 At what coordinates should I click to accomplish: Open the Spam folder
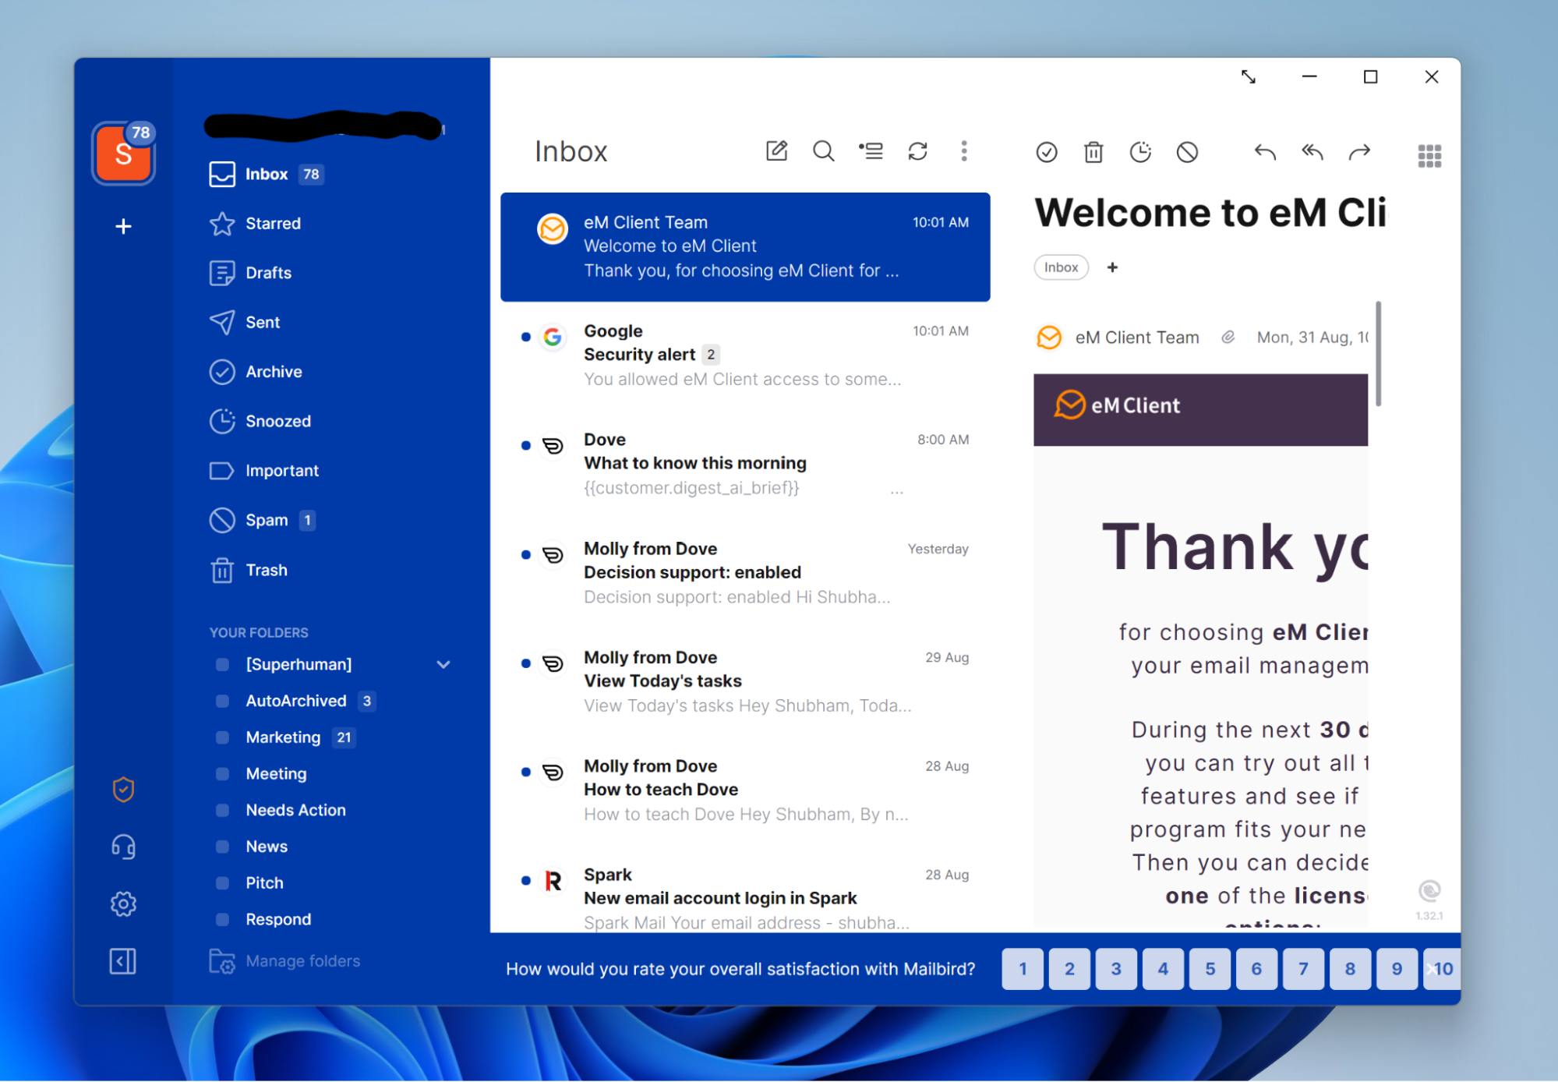(x=262, y=520)
